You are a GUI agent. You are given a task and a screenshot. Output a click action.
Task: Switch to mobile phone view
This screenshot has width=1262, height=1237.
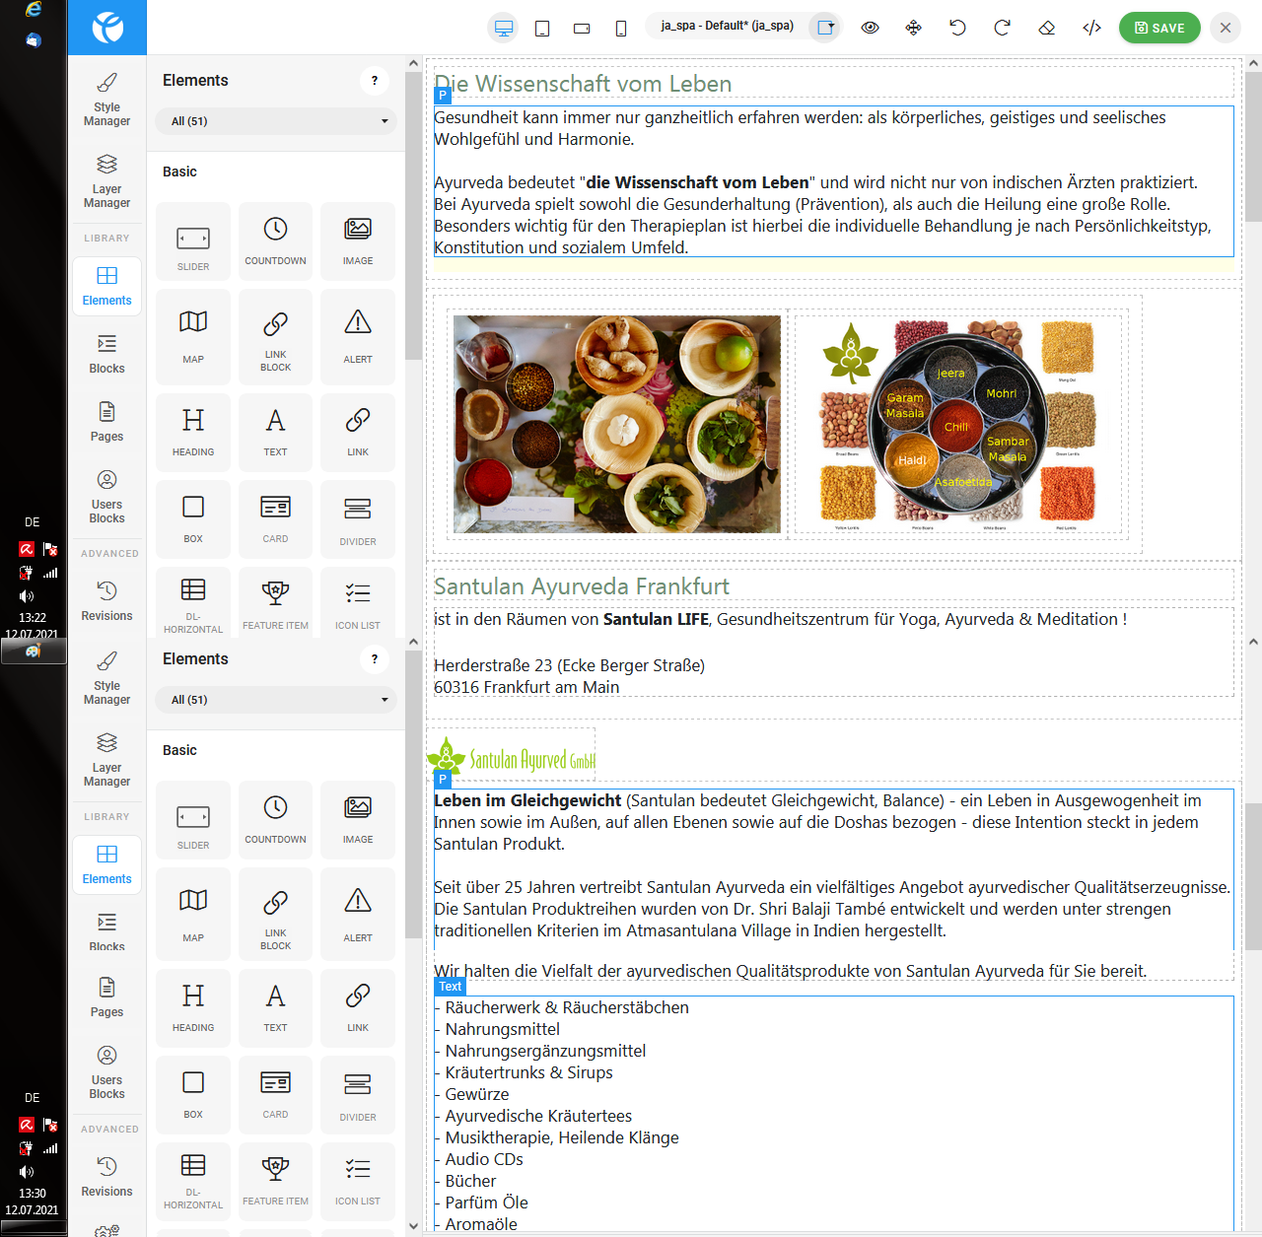(621, 28)
